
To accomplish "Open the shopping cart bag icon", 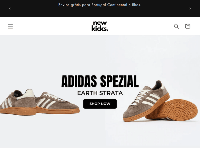I will click(187, 26).
